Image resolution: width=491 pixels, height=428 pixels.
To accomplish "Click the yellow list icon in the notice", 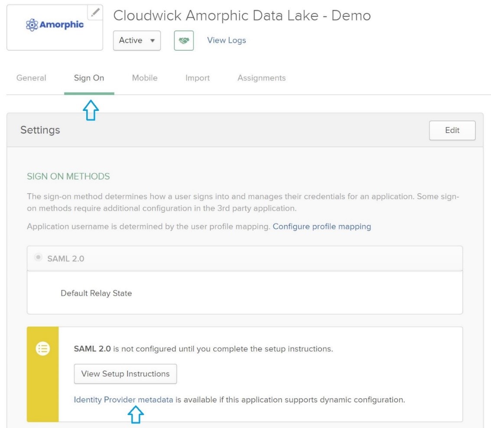I will tap(42, 349).
